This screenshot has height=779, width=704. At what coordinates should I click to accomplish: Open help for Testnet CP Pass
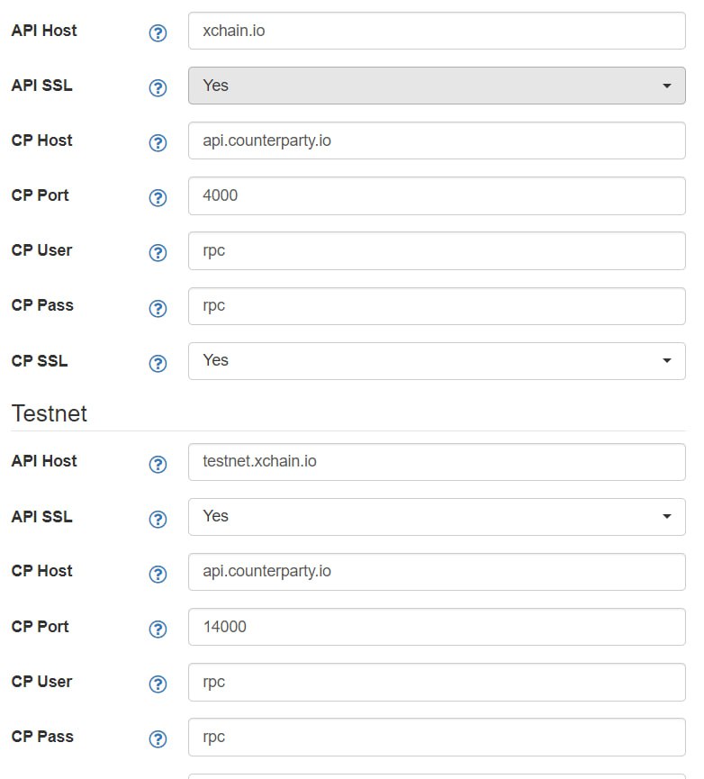click(x=158, y=738)
